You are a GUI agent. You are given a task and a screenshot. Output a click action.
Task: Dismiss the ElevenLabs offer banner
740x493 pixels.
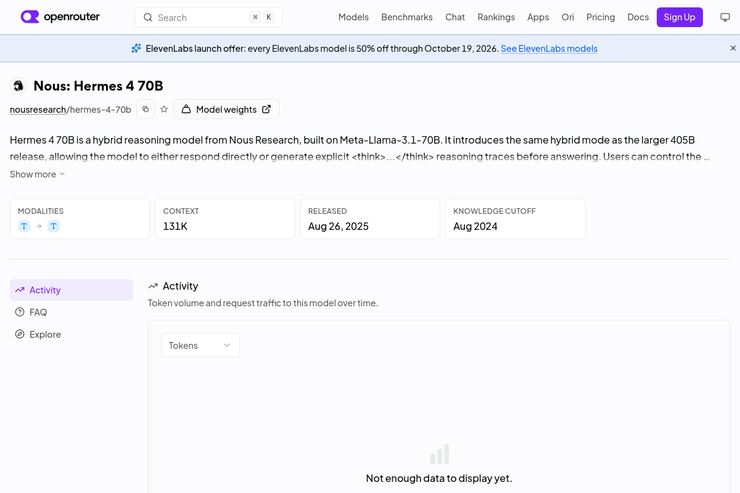click(x=733, y=48)
